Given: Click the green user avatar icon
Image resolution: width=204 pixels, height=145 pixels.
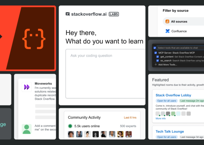Looking at the screenshot, I should click(x=27, y=129).
